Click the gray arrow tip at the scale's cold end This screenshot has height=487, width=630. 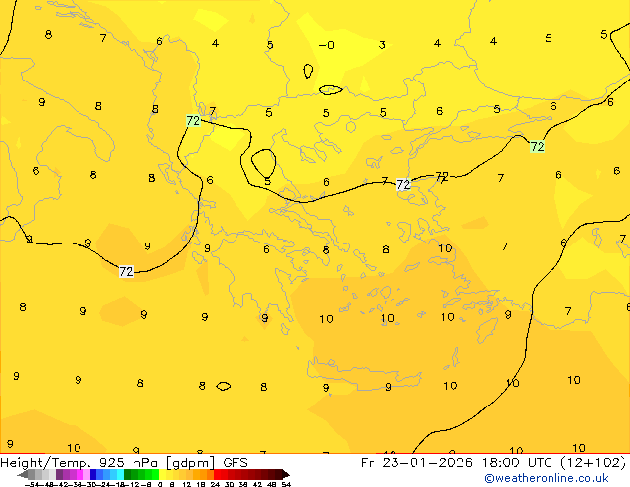(23, 475)
